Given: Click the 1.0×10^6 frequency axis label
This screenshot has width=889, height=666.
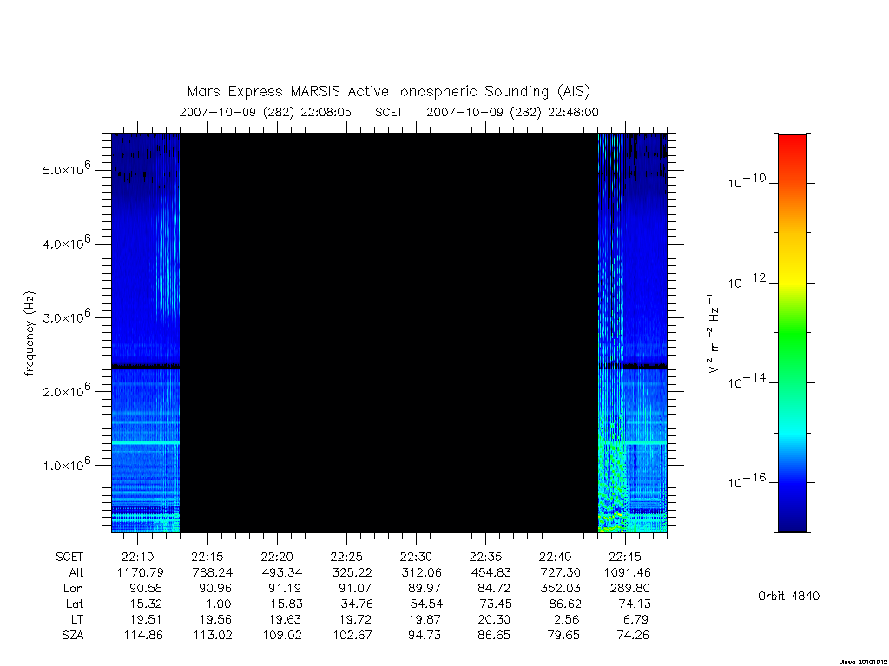Looking at the screenshot, I should click(x=66, y=464).
